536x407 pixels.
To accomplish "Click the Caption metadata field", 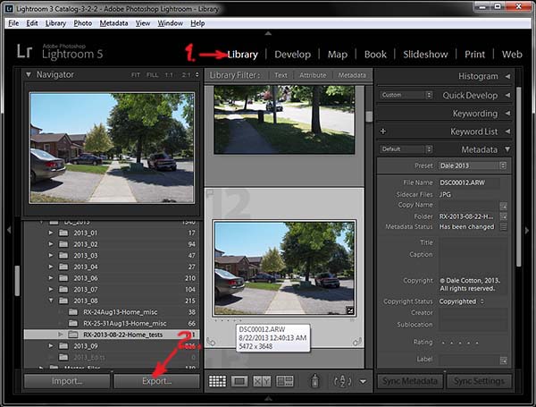I will click(x=473, y=261).
